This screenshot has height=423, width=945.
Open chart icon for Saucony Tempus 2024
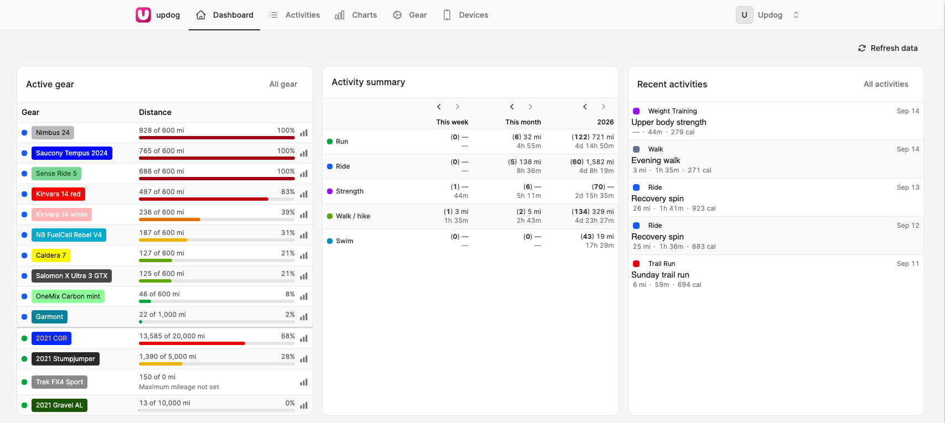304,153
